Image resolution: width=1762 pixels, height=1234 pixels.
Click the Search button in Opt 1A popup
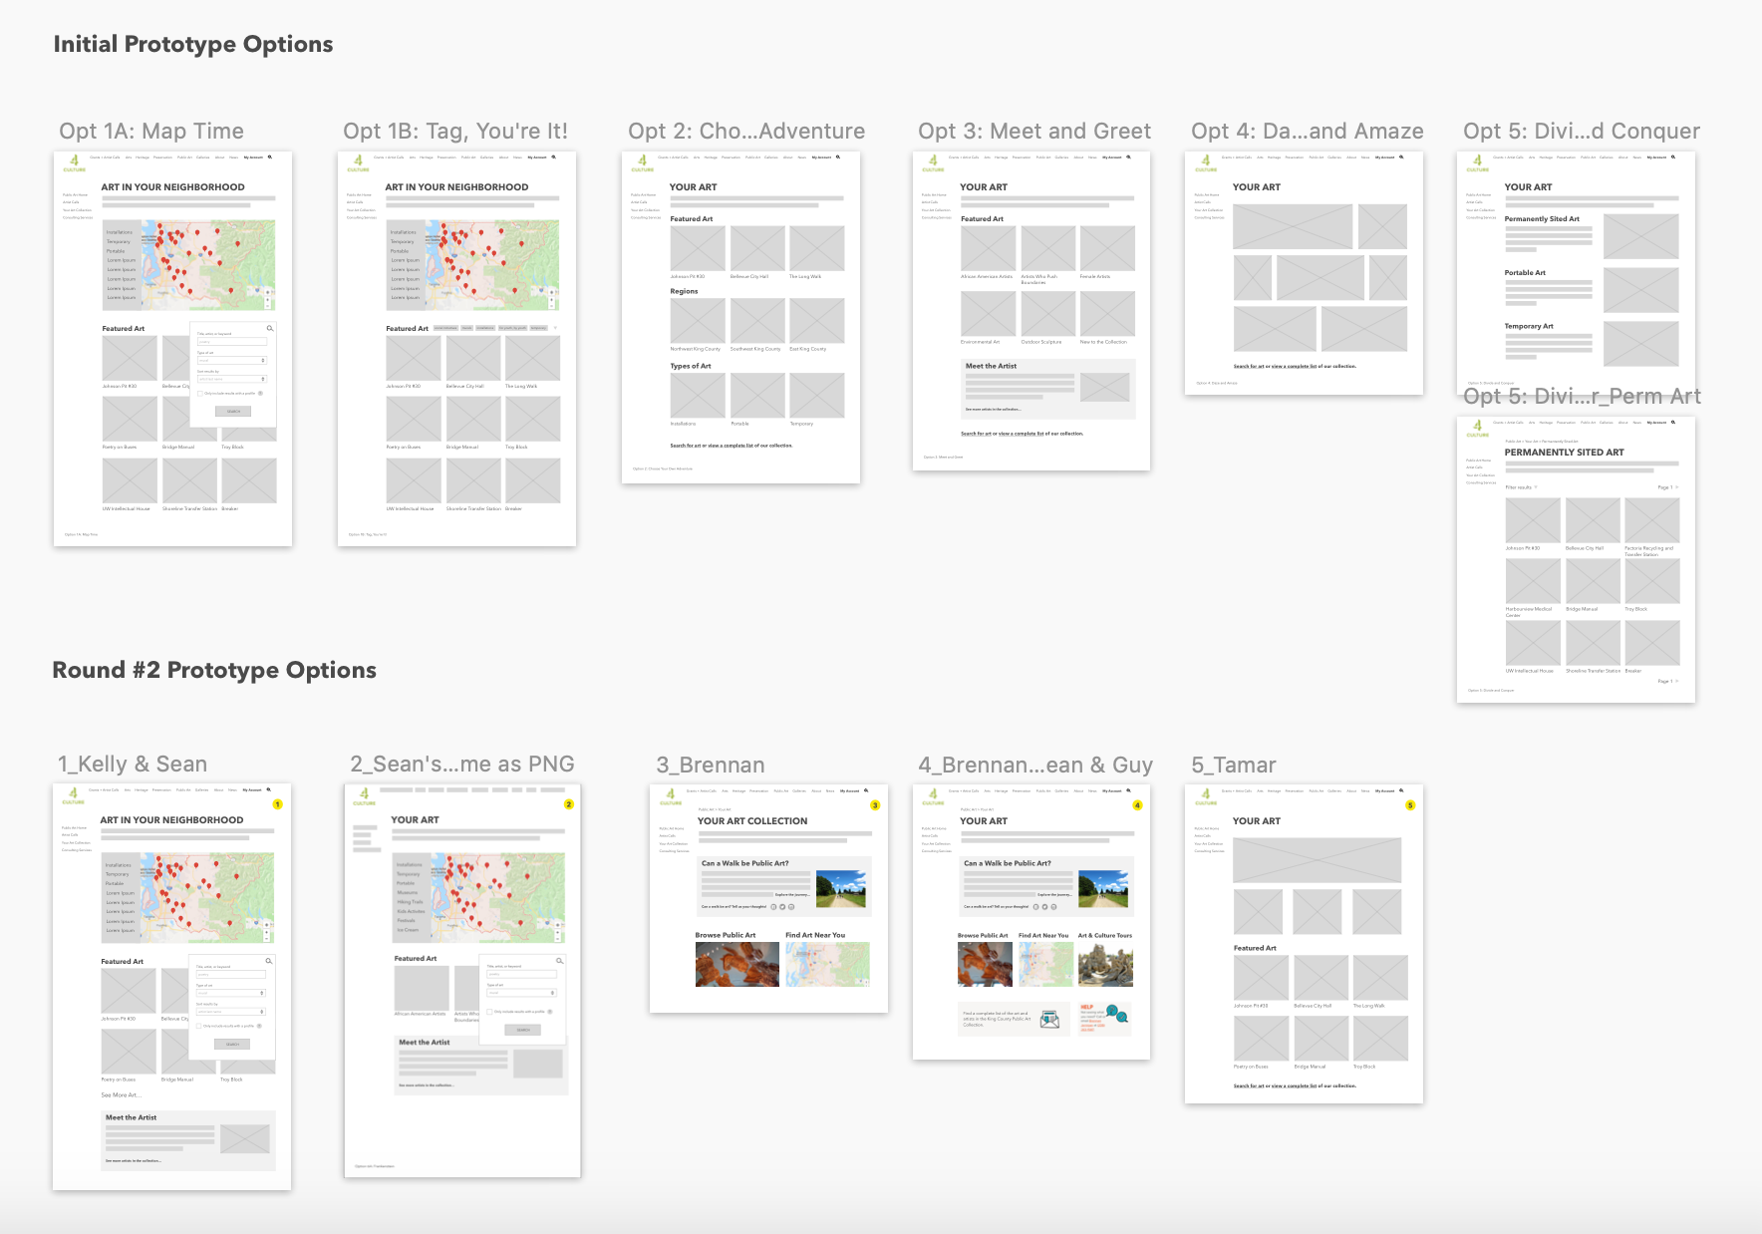pyautogui.click(x=233, y=411)
